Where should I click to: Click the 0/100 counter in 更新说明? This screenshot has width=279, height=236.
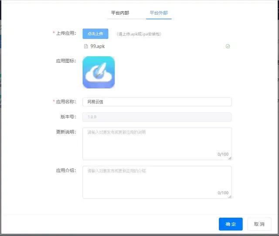(222, 154)
